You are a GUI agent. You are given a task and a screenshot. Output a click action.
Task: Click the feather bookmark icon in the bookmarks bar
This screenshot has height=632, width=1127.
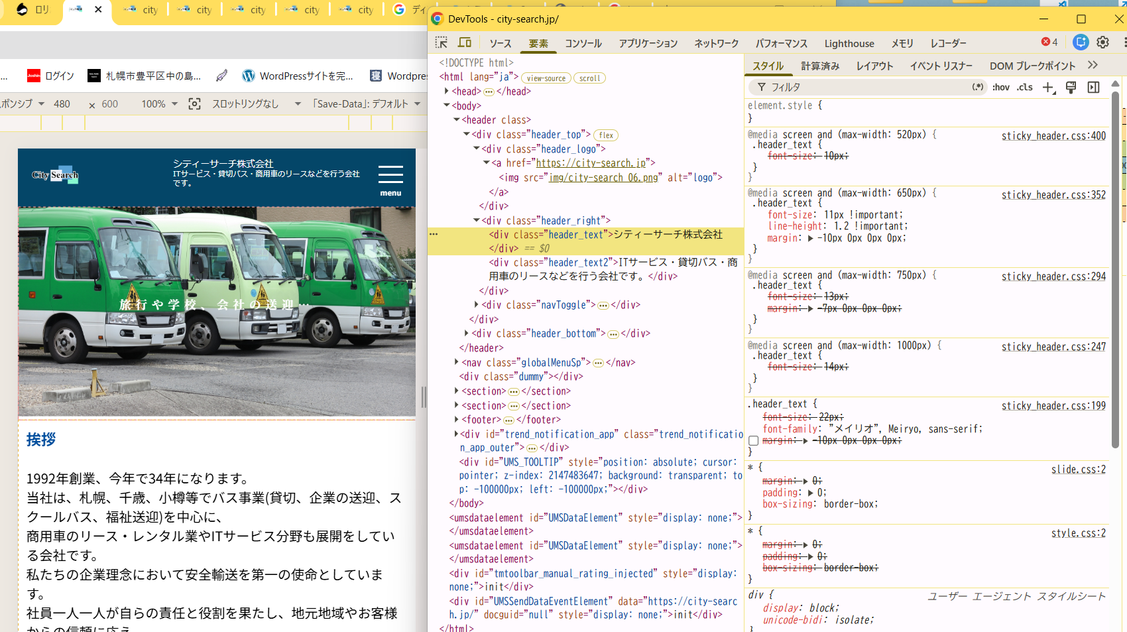point(221,76)
